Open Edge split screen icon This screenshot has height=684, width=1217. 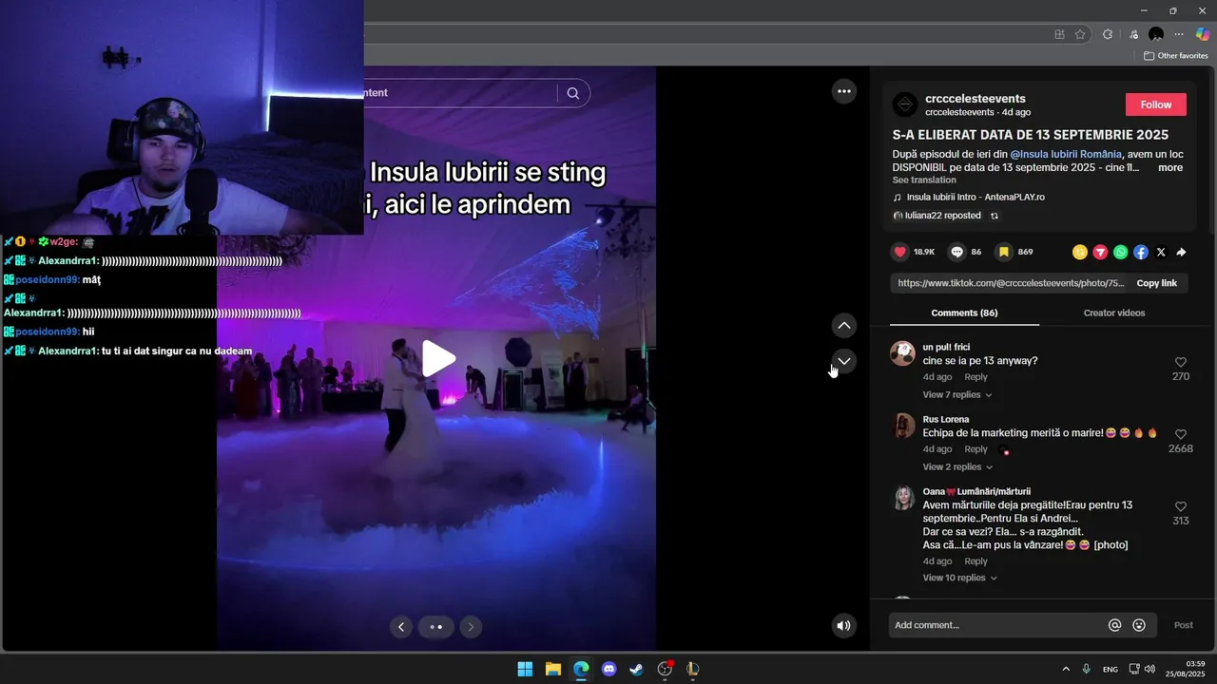coord(1059,34)
